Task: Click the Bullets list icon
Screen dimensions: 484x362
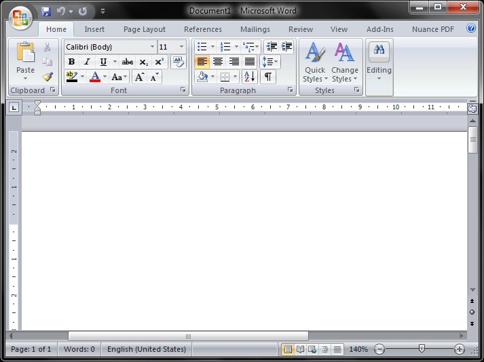Action: (x=202, y=47)
